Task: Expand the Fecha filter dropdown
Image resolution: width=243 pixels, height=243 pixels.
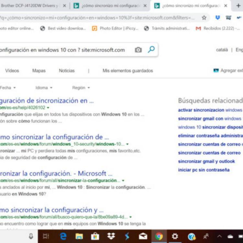Action: (x=8, y=88)
